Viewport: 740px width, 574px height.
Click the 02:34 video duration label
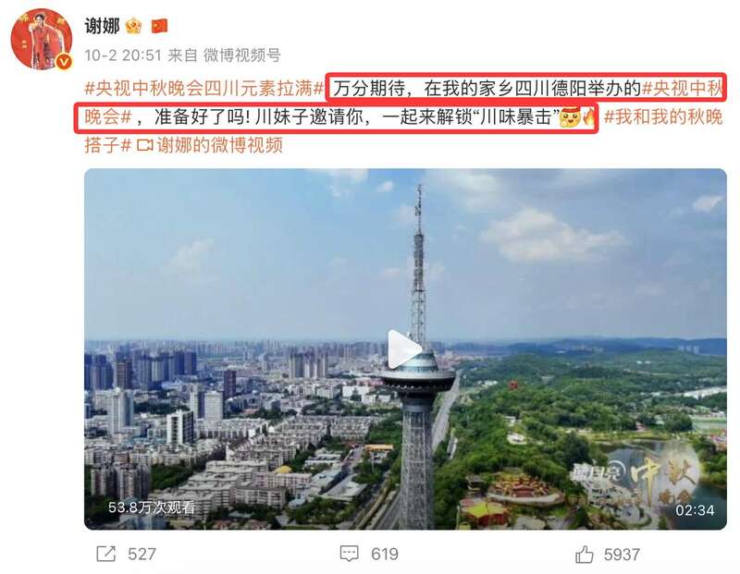click(x=695, y=510)
